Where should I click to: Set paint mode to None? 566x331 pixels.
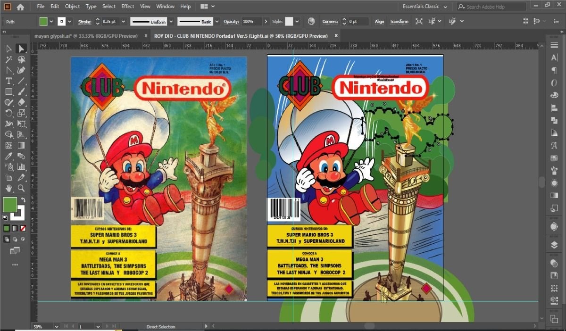click(x=23, y=228)
